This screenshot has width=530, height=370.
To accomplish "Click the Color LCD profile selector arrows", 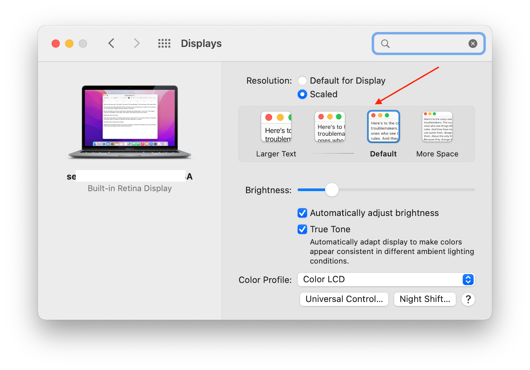I will tap(468, 279).
